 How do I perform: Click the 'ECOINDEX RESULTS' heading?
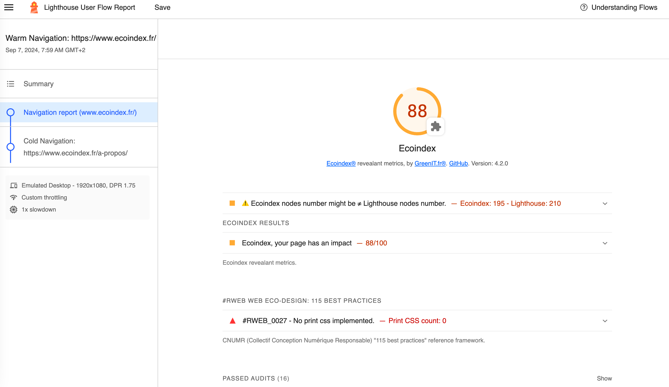[x=256, y=223]
